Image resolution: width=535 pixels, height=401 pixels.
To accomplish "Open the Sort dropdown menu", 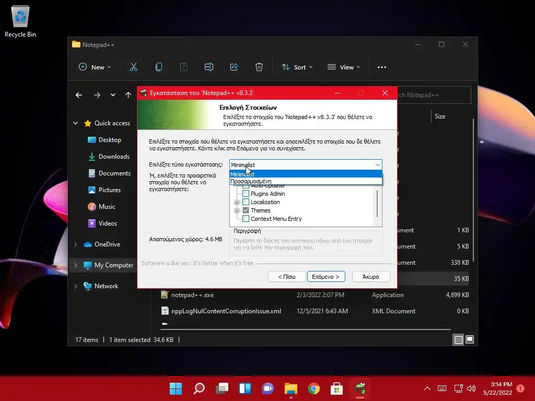I will tap(297, 67).
